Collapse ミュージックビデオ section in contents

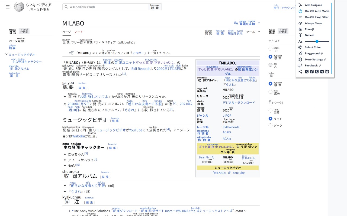tap(6, 55)
